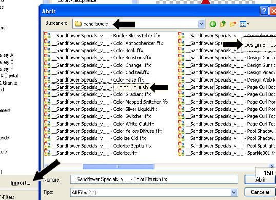Create a new folder icon
Image resolution: width=276 pixels, height=200 pixels.
click(x=233, y=24)
